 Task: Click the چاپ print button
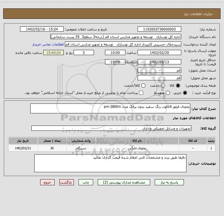86,182
